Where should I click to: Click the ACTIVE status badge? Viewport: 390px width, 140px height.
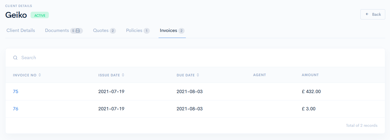40,15
